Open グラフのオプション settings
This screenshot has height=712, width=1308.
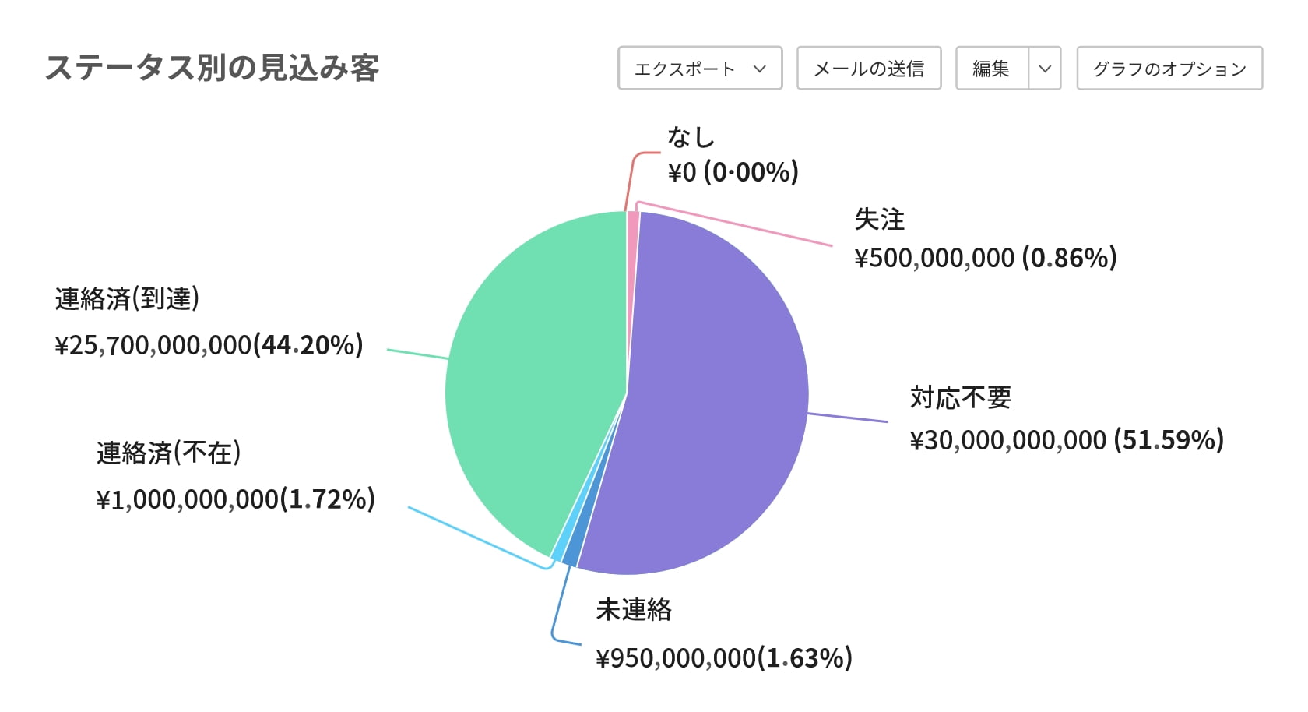(1169, 69)
